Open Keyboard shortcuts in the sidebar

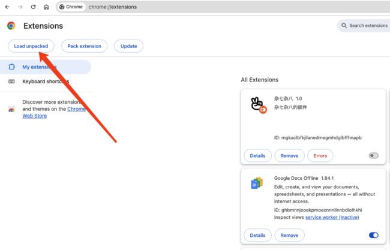pos(46,82)
